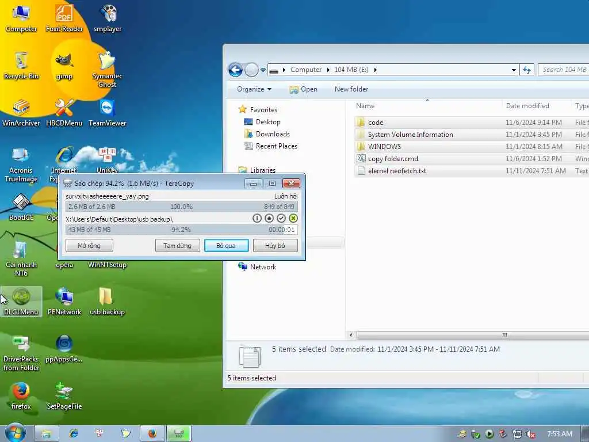The height and width of the screenshot is (442, 589).
Task: Select the Cai nhanh NT6 icon
Action: click(21, 258)
